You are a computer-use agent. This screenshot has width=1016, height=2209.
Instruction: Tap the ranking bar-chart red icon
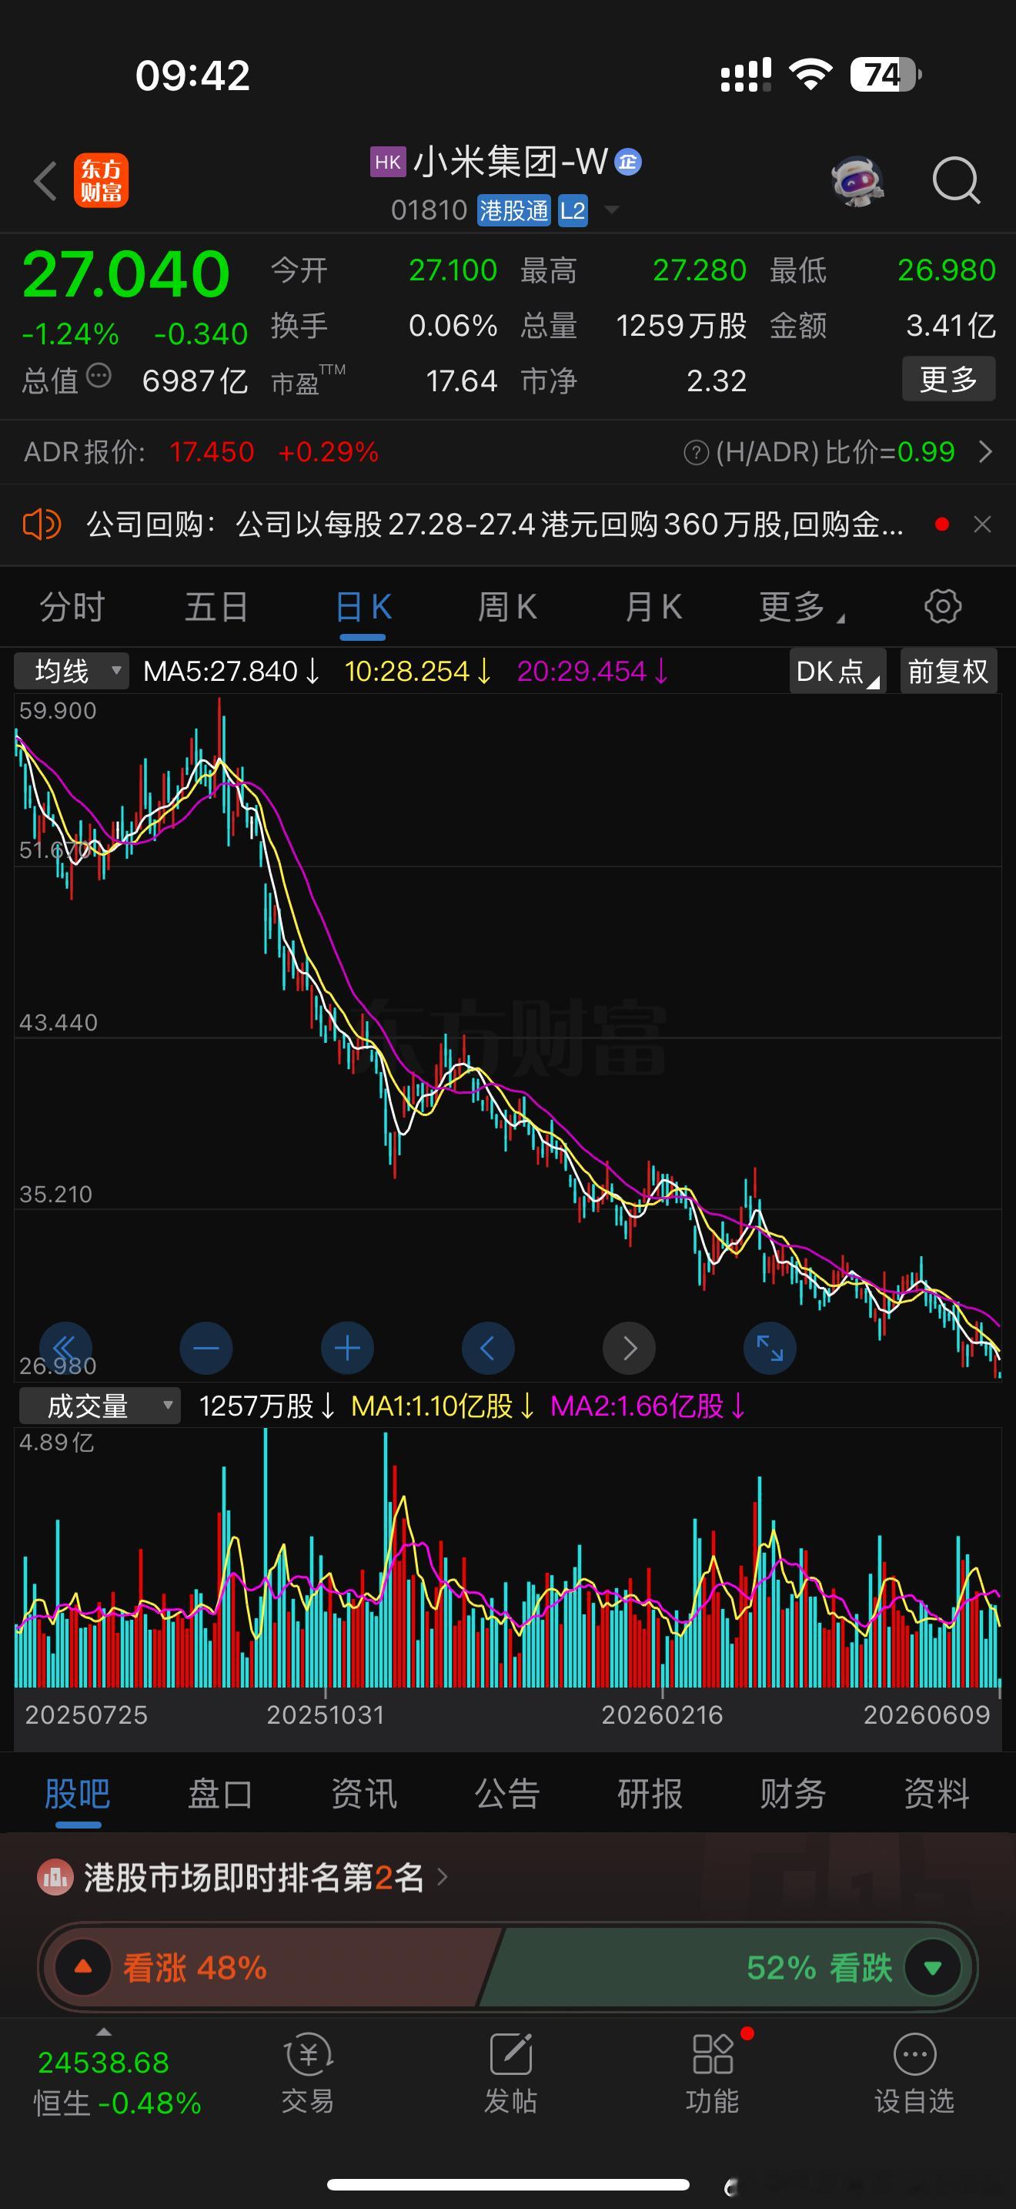55,1877
